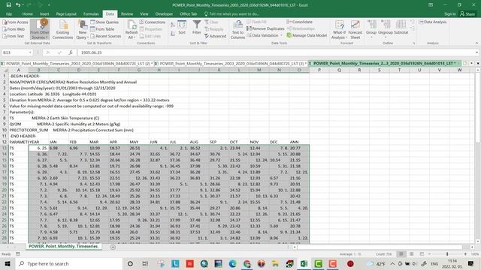Image resolution: width=481 pixels, height=270 pixels.
Task: Open the Data Validation dropdown arrow
Action: pos(281,35)
